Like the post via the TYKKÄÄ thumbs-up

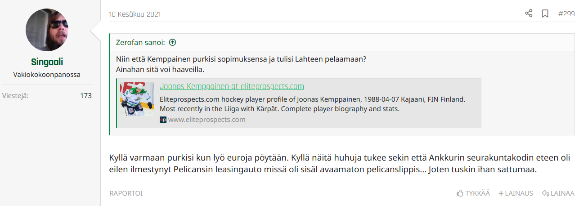[473, 193]
